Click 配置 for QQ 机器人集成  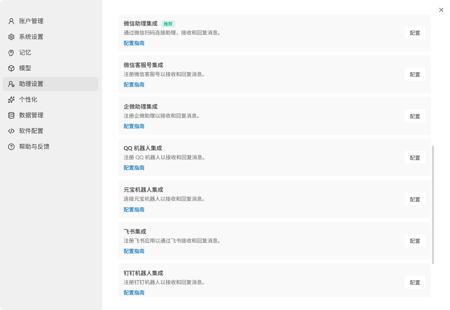pyautogui.click(x=415, y=157)
